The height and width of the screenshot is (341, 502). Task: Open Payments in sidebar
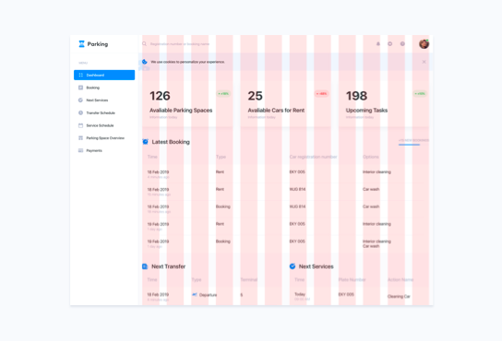coord(94,150)
